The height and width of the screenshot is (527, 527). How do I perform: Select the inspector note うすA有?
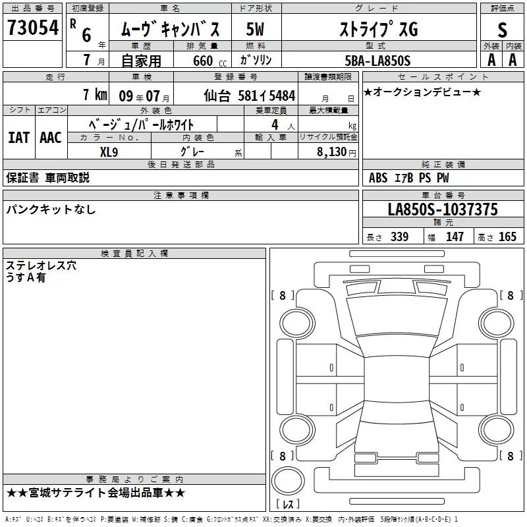click(26, 277)
